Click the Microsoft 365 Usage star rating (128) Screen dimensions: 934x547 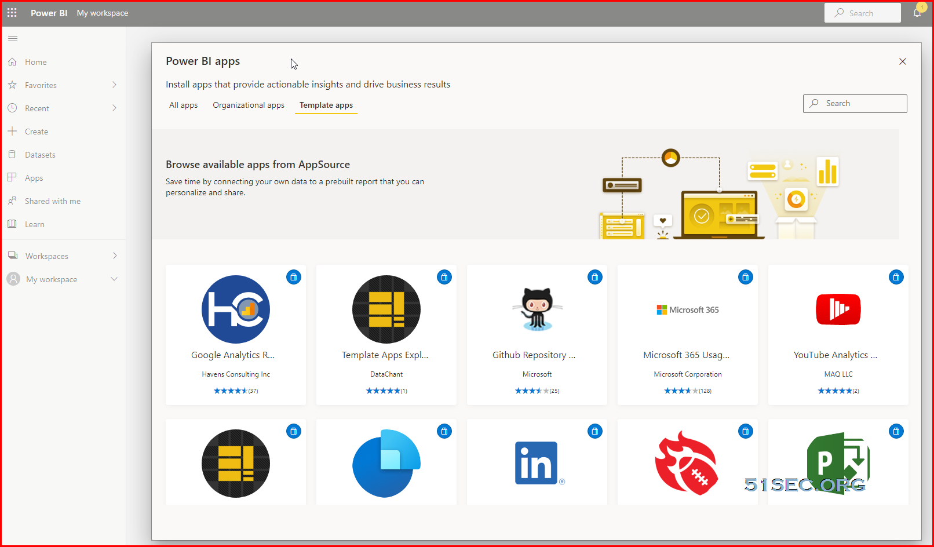tap(688, 391)
